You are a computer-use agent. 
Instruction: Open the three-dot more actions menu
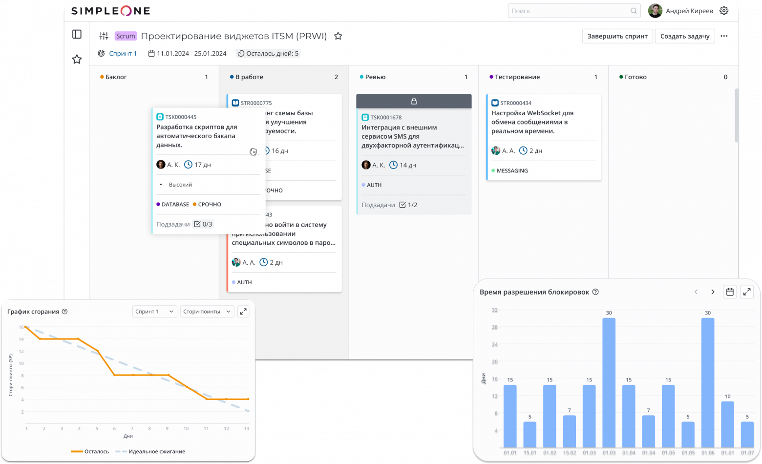[x=724, y=36]
